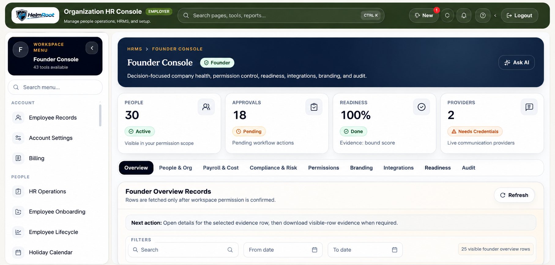Click the Logout button
555x265 pixels.
point(520,15)
